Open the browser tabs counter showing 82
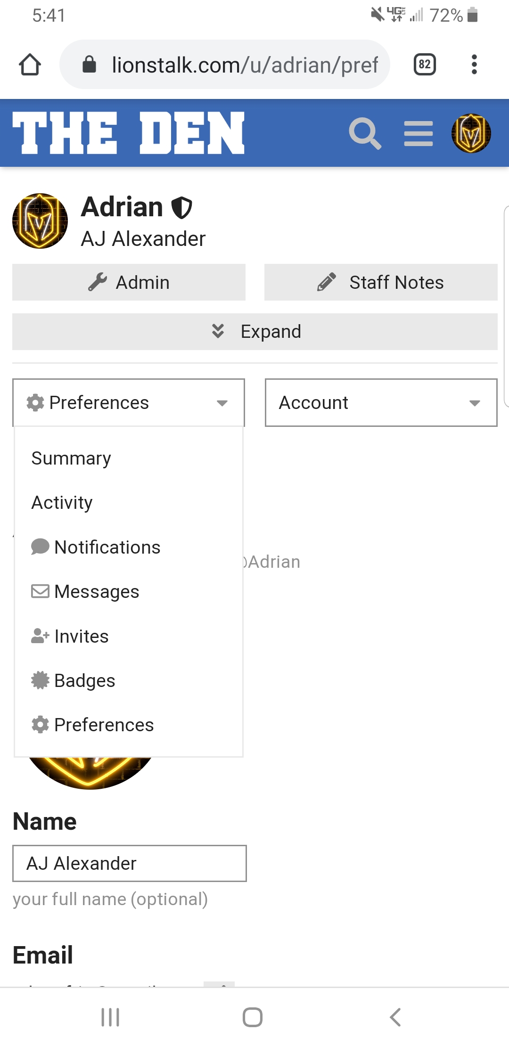This screenshot has height=1046, width=509. click(424, 65)
